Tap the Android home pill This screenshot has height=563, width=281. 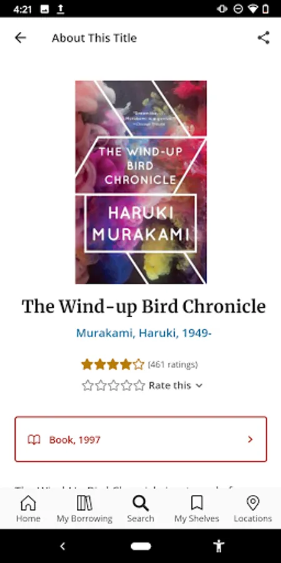[140, 546]
